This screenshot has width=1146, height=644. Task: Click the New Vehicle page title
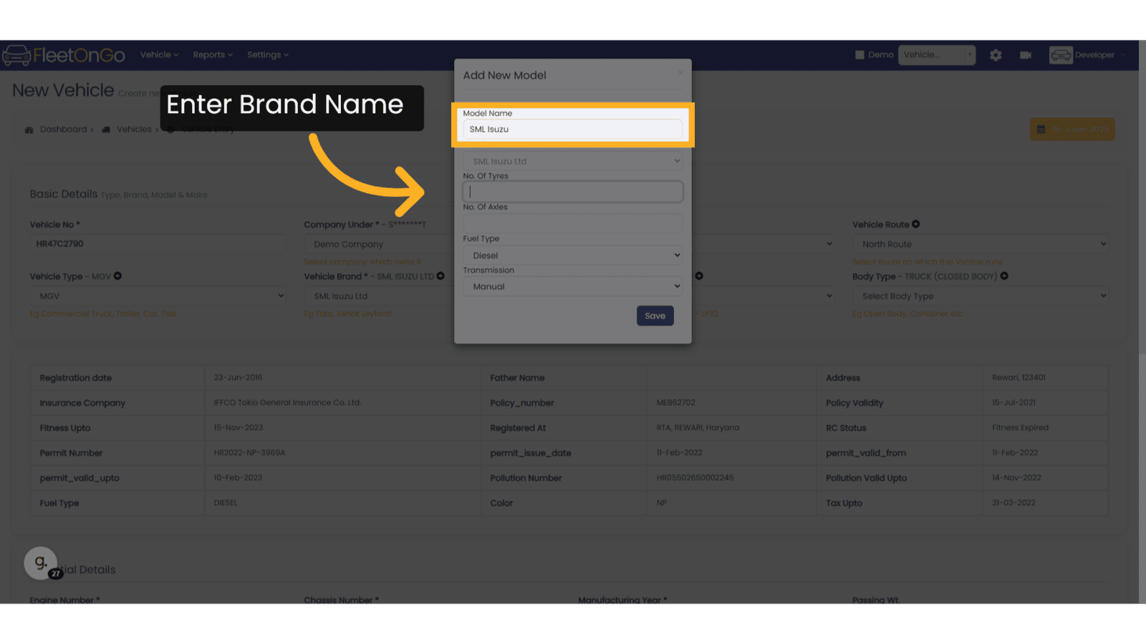tap(63, 90)
